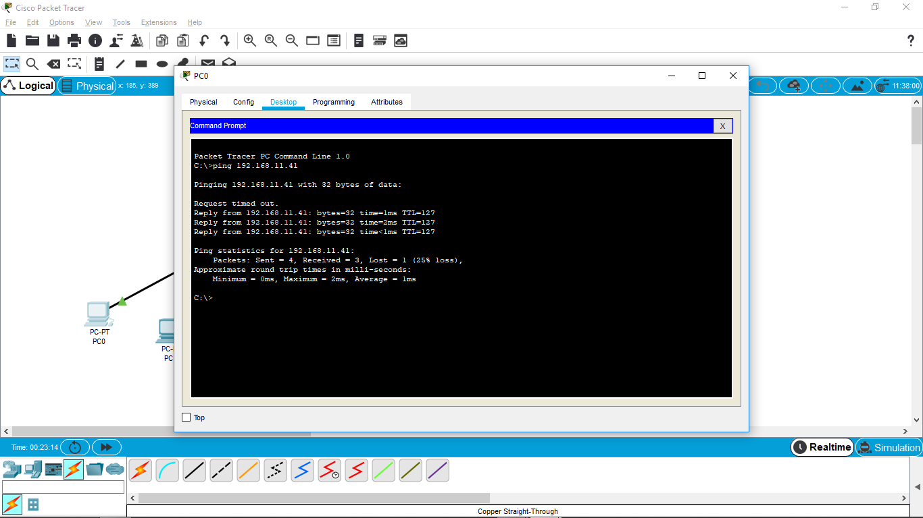Save the network with the floppy icon

point(53,40)
